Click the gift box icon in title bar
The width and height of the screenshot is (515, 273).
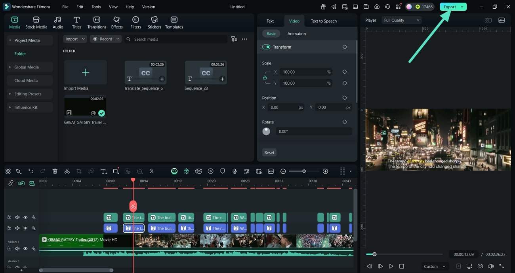323,7
